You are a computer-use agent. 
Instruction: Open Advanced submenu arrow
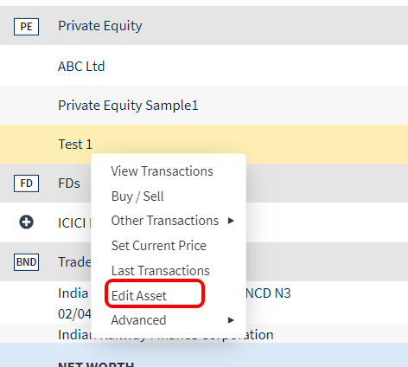click(231, 320)
